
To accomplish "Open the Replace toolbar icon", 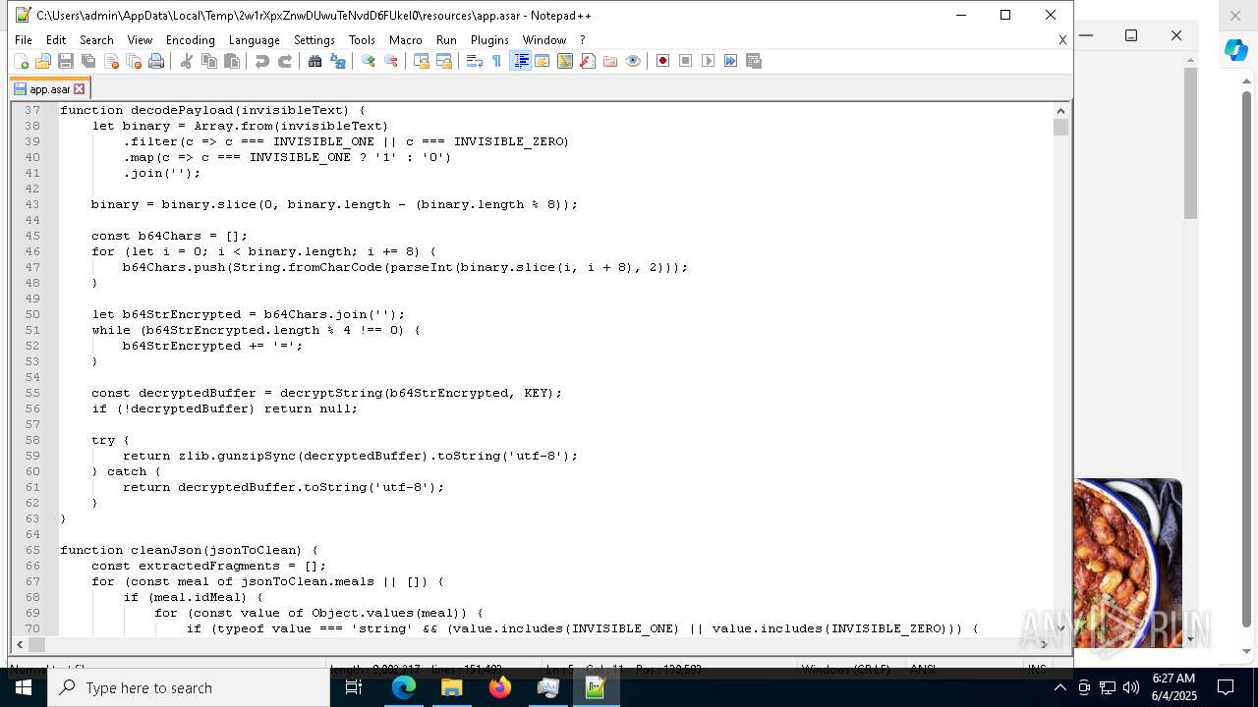I will click(338, 61).
